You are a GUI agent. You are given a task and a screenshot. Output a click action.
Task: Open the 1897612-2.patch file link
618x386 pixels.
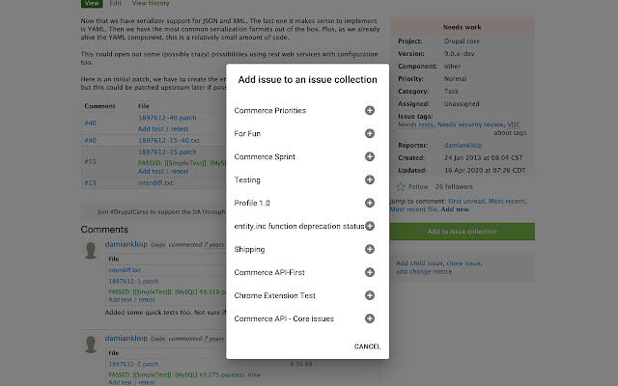[133, 365]
